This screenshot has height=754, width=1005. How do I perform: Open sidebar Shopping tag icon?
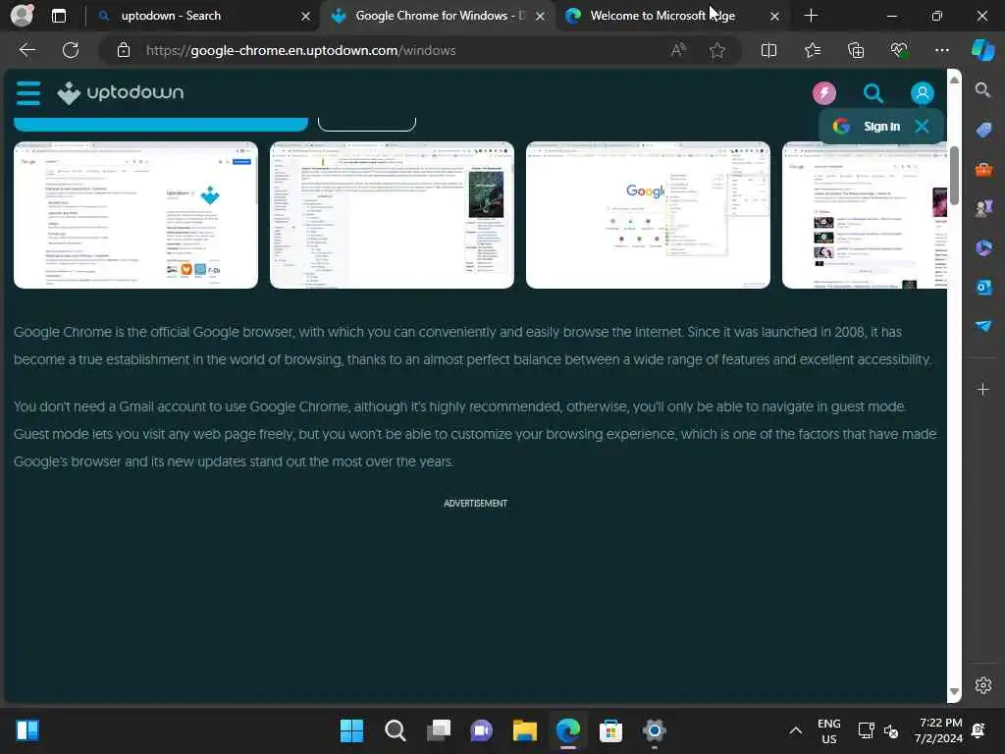983,130
